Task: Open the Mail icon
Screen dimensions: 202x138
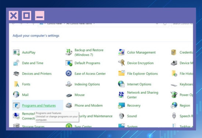Action: point(16,95)
